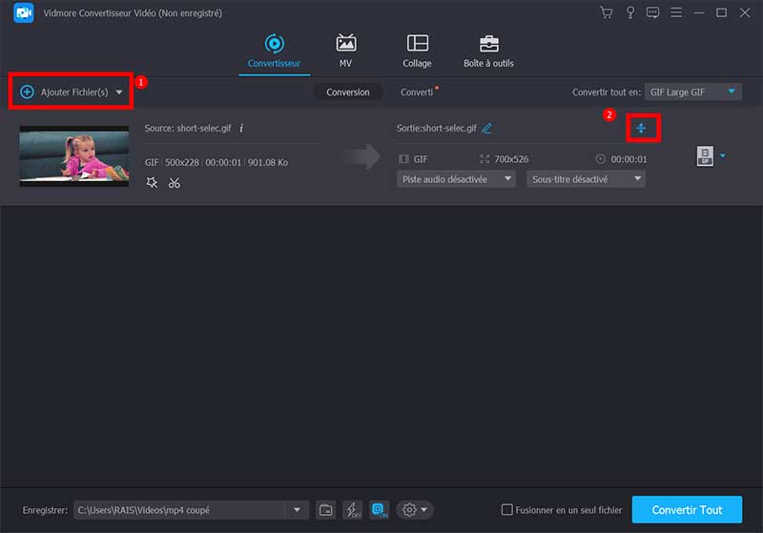Click the output duration 00:00:01

pyautogui.click(x=629, y=159)
